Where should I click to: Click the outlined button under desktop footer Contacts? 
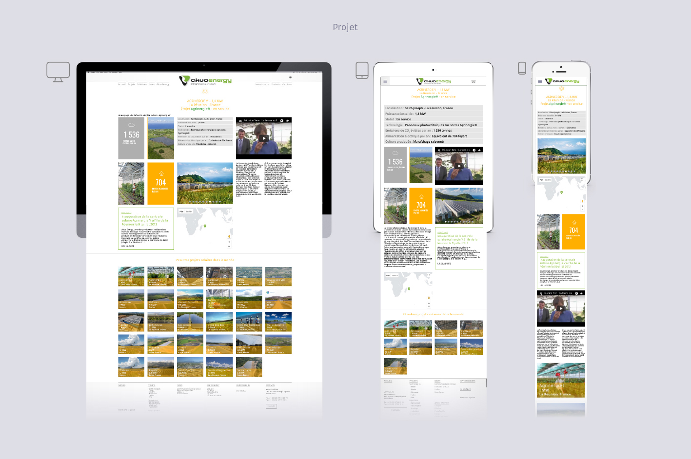tap(271, 406)
